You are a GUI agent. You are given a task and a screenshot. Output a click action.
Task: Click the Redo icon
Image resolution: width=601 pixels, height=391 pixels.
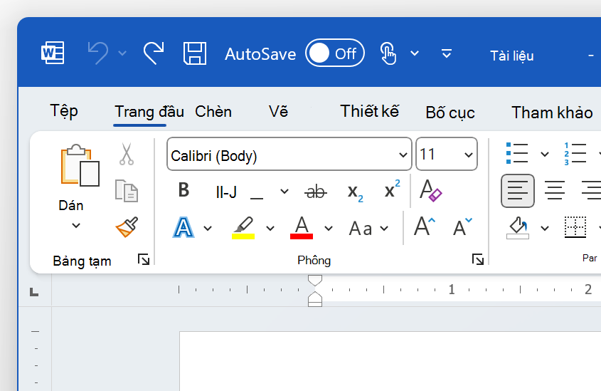coord(154,53)
